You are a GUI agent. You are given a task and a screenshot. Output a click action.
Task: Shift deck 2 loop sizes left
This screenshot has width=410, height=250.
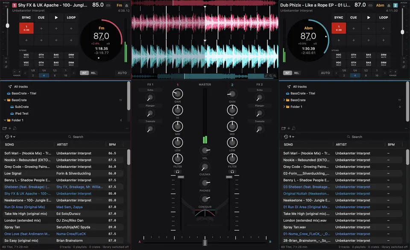coord(336,73)
